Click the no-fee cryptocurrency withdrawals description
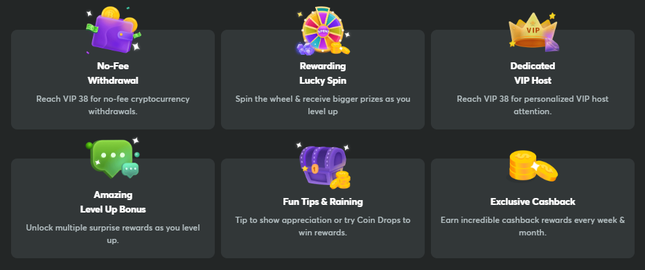Image resolution: width=645 pixels, height=270 pixels. pos(113,105)
